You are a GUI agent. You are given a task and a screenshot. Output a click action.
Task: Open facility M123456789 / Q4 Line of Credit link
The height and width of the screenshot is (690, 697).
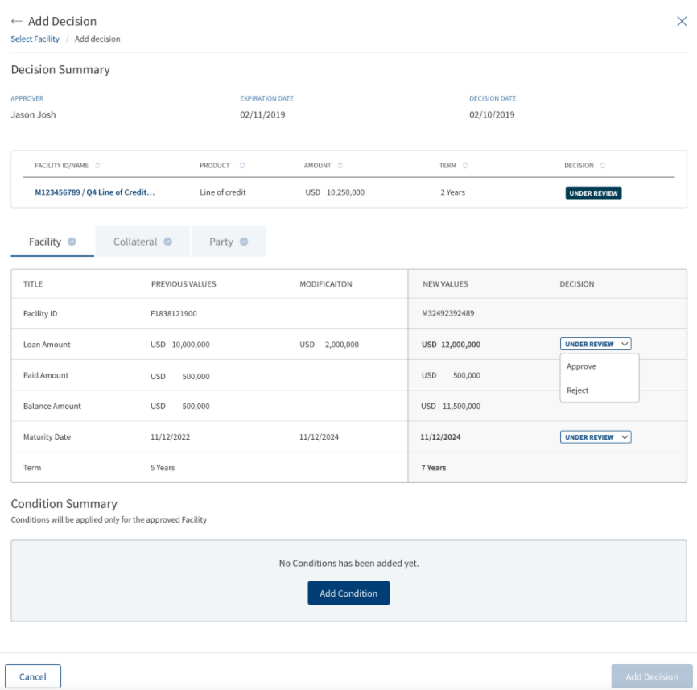click(x=95, y=192)
